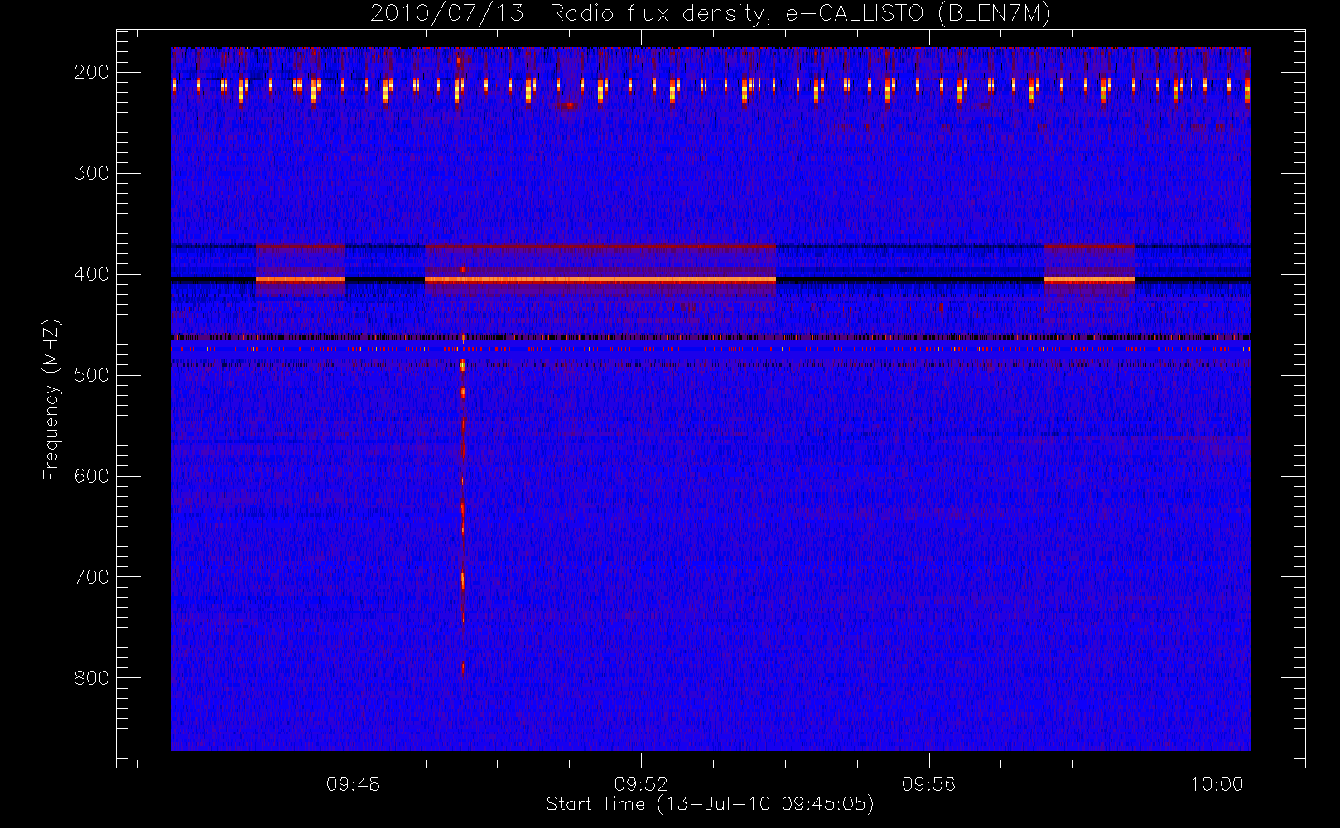Click the date 2010/07/13 in title
The image size is (1340, 828).
447,14
